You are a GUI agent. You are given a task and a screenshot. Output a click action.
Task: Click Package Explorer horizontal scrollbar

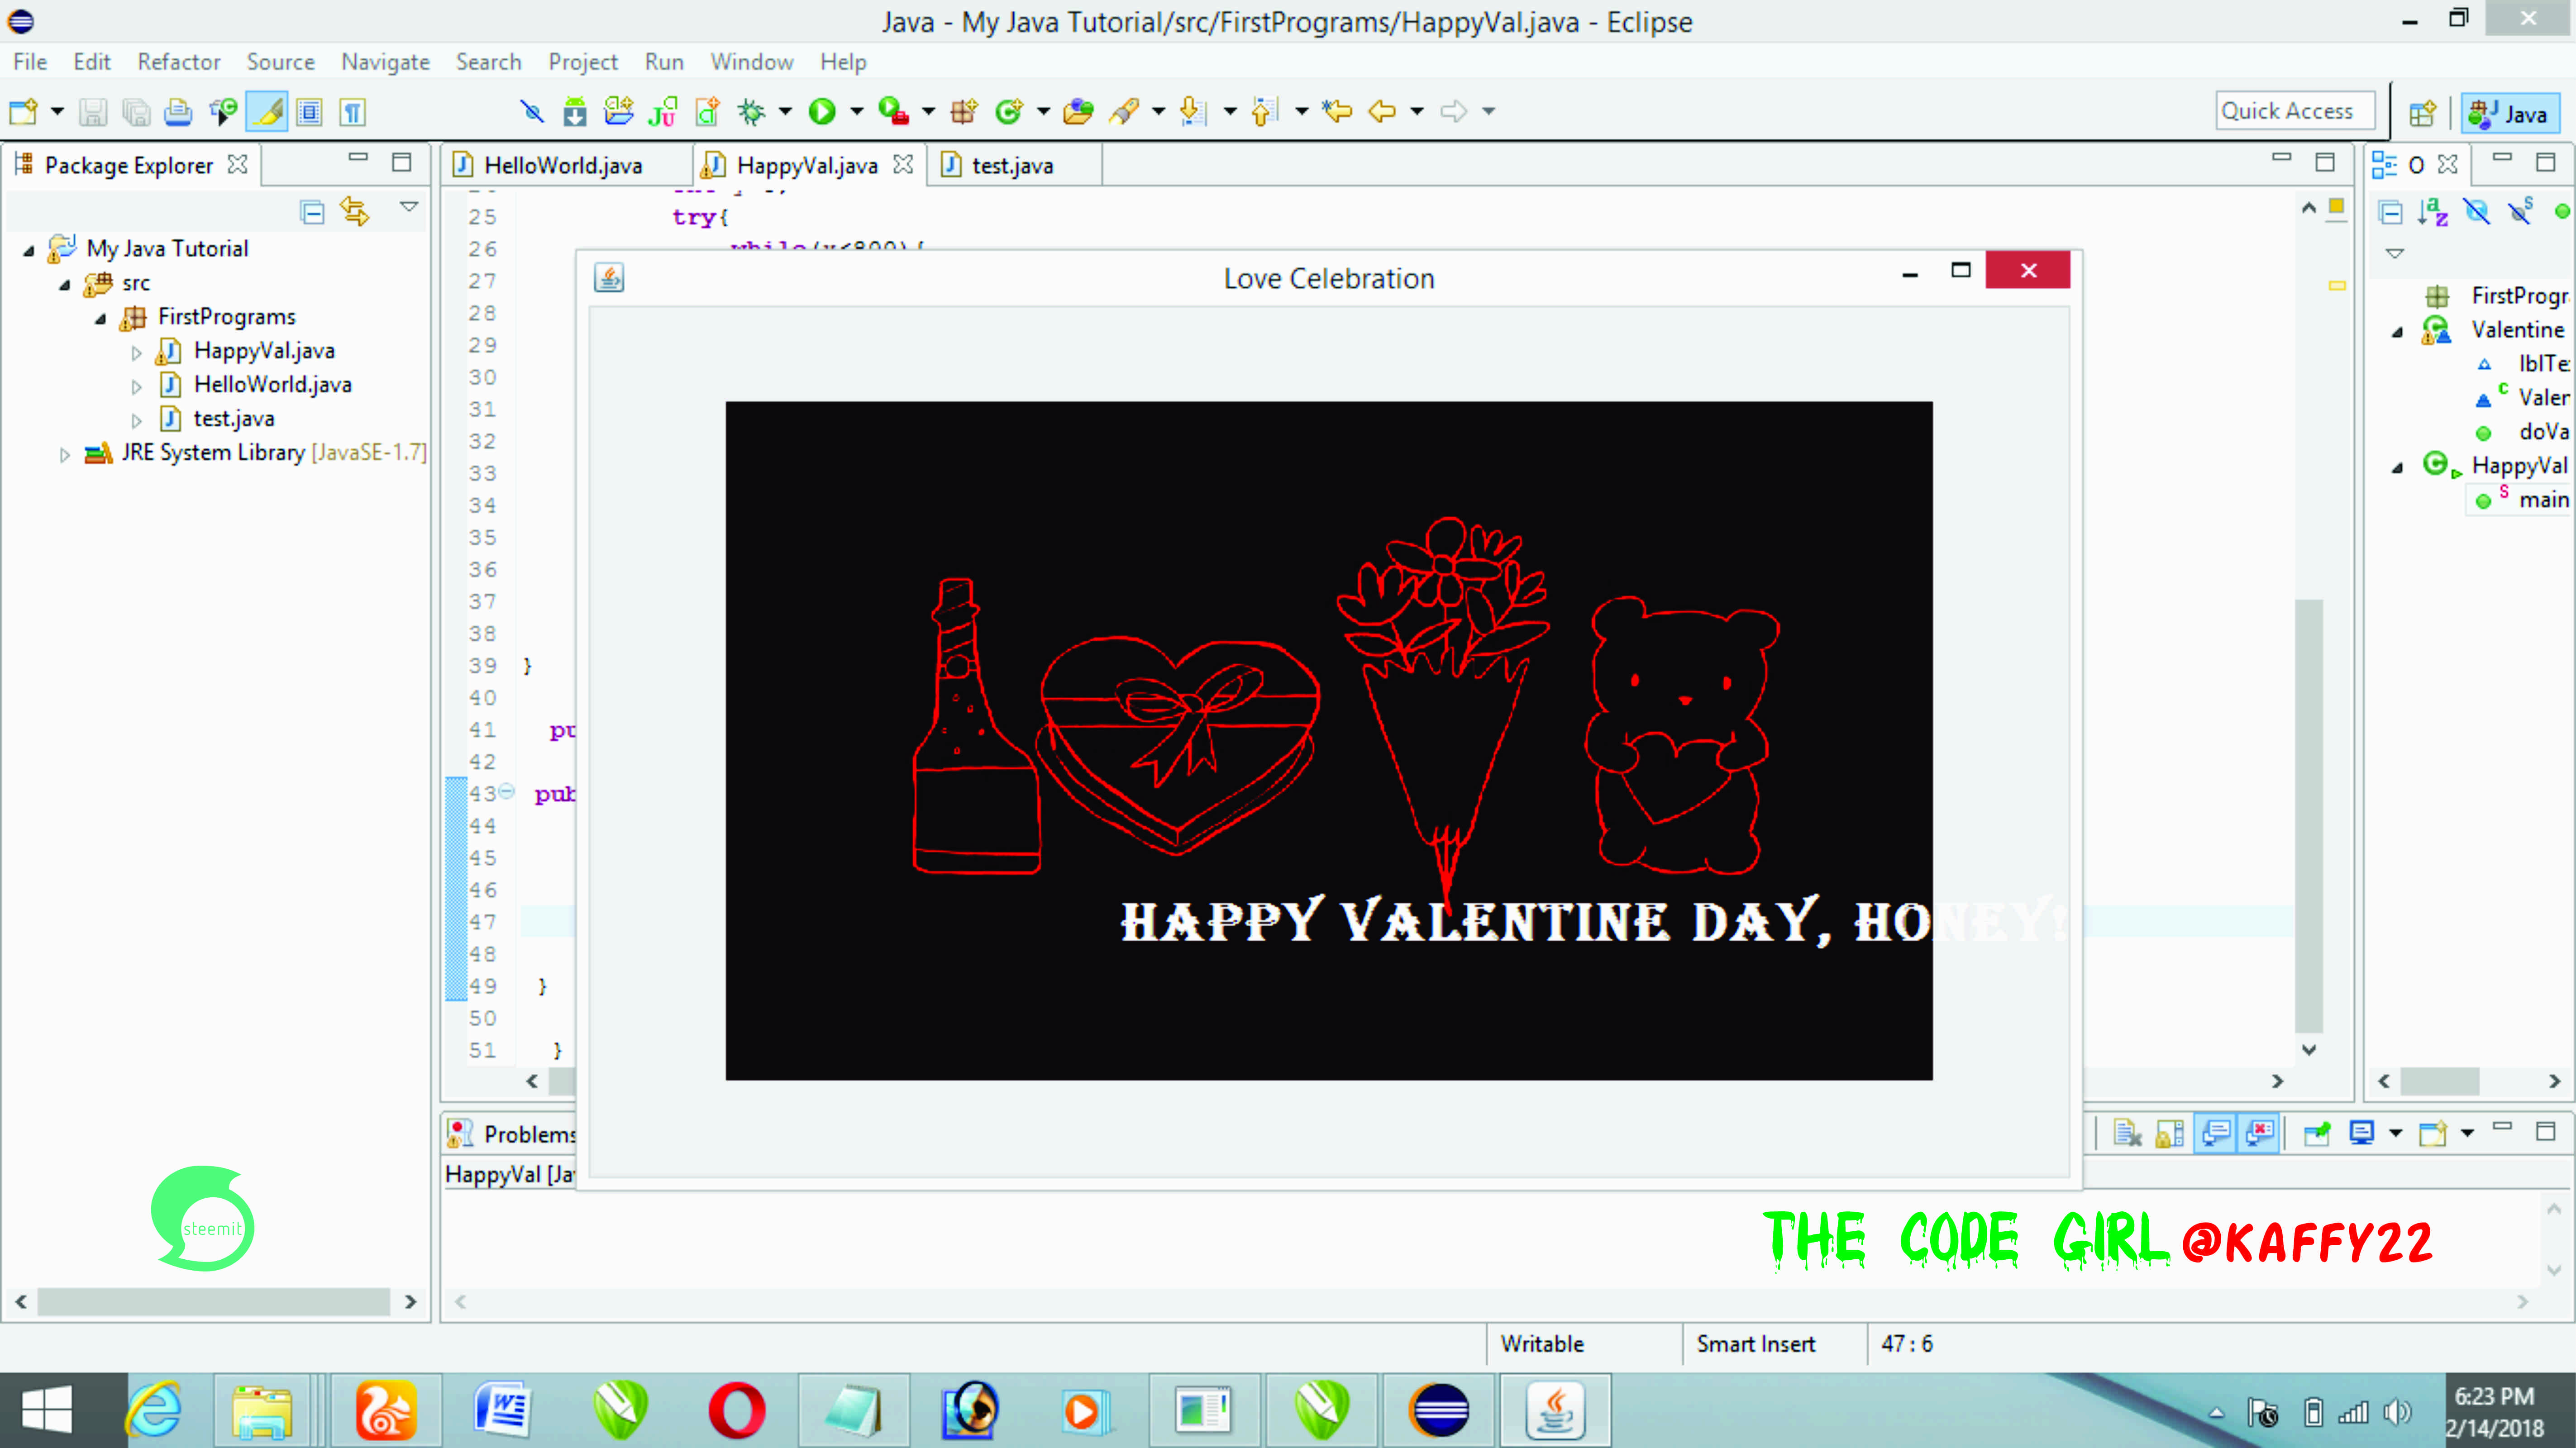pyautogui.click(x=213, y=1302)
